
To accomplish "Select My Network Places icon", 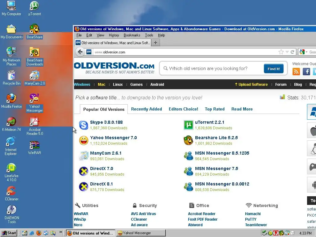I will tap(11, 56).
